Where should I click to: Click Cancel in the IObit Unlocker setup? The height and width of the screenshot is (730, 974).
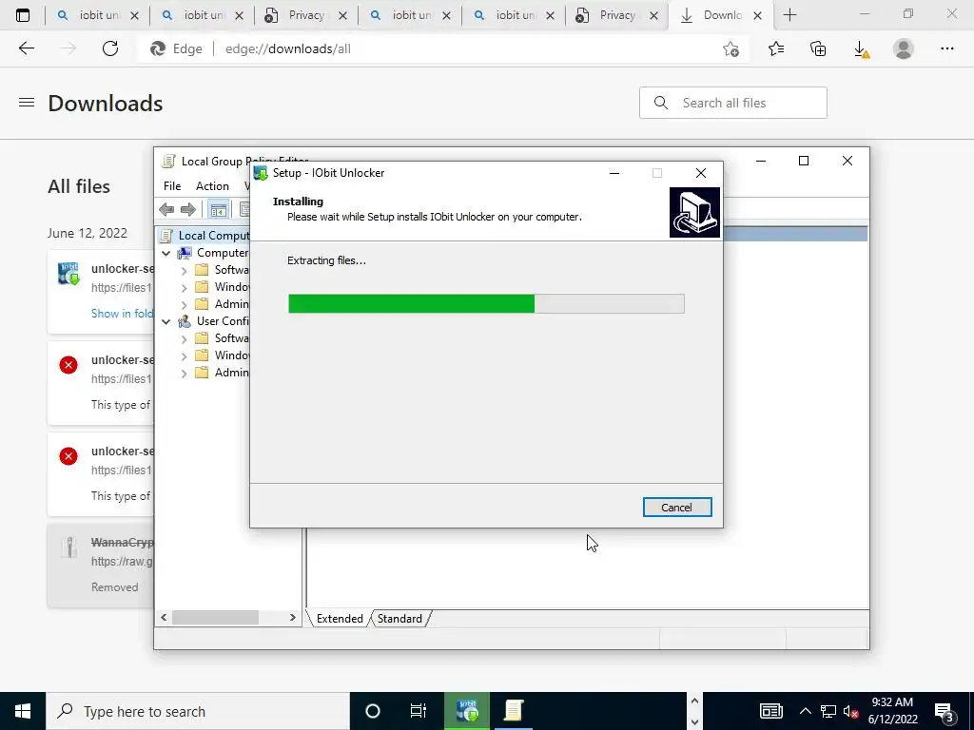coord(676,508)
